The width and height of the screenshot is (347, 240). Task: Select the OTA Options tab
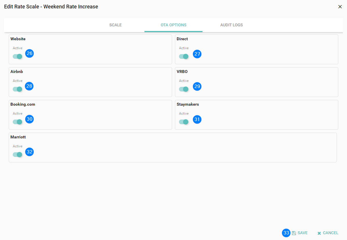(x=173, y=25)
